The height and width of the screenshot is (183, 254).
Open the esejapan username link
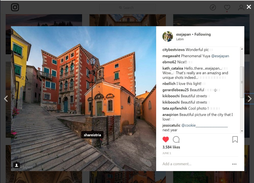pyautogui.click(x=183, y=34)
